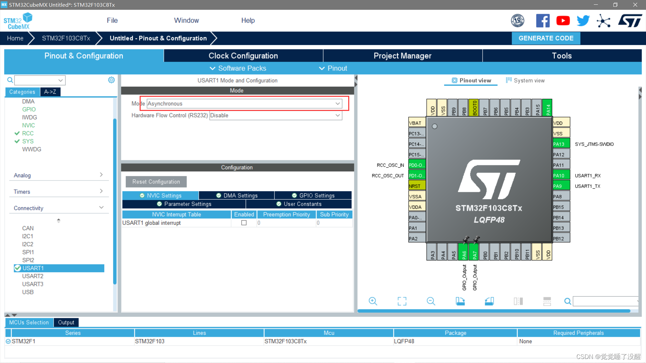Zoom in on the chip pinout

pyautogui.click(x=373, y=301)
